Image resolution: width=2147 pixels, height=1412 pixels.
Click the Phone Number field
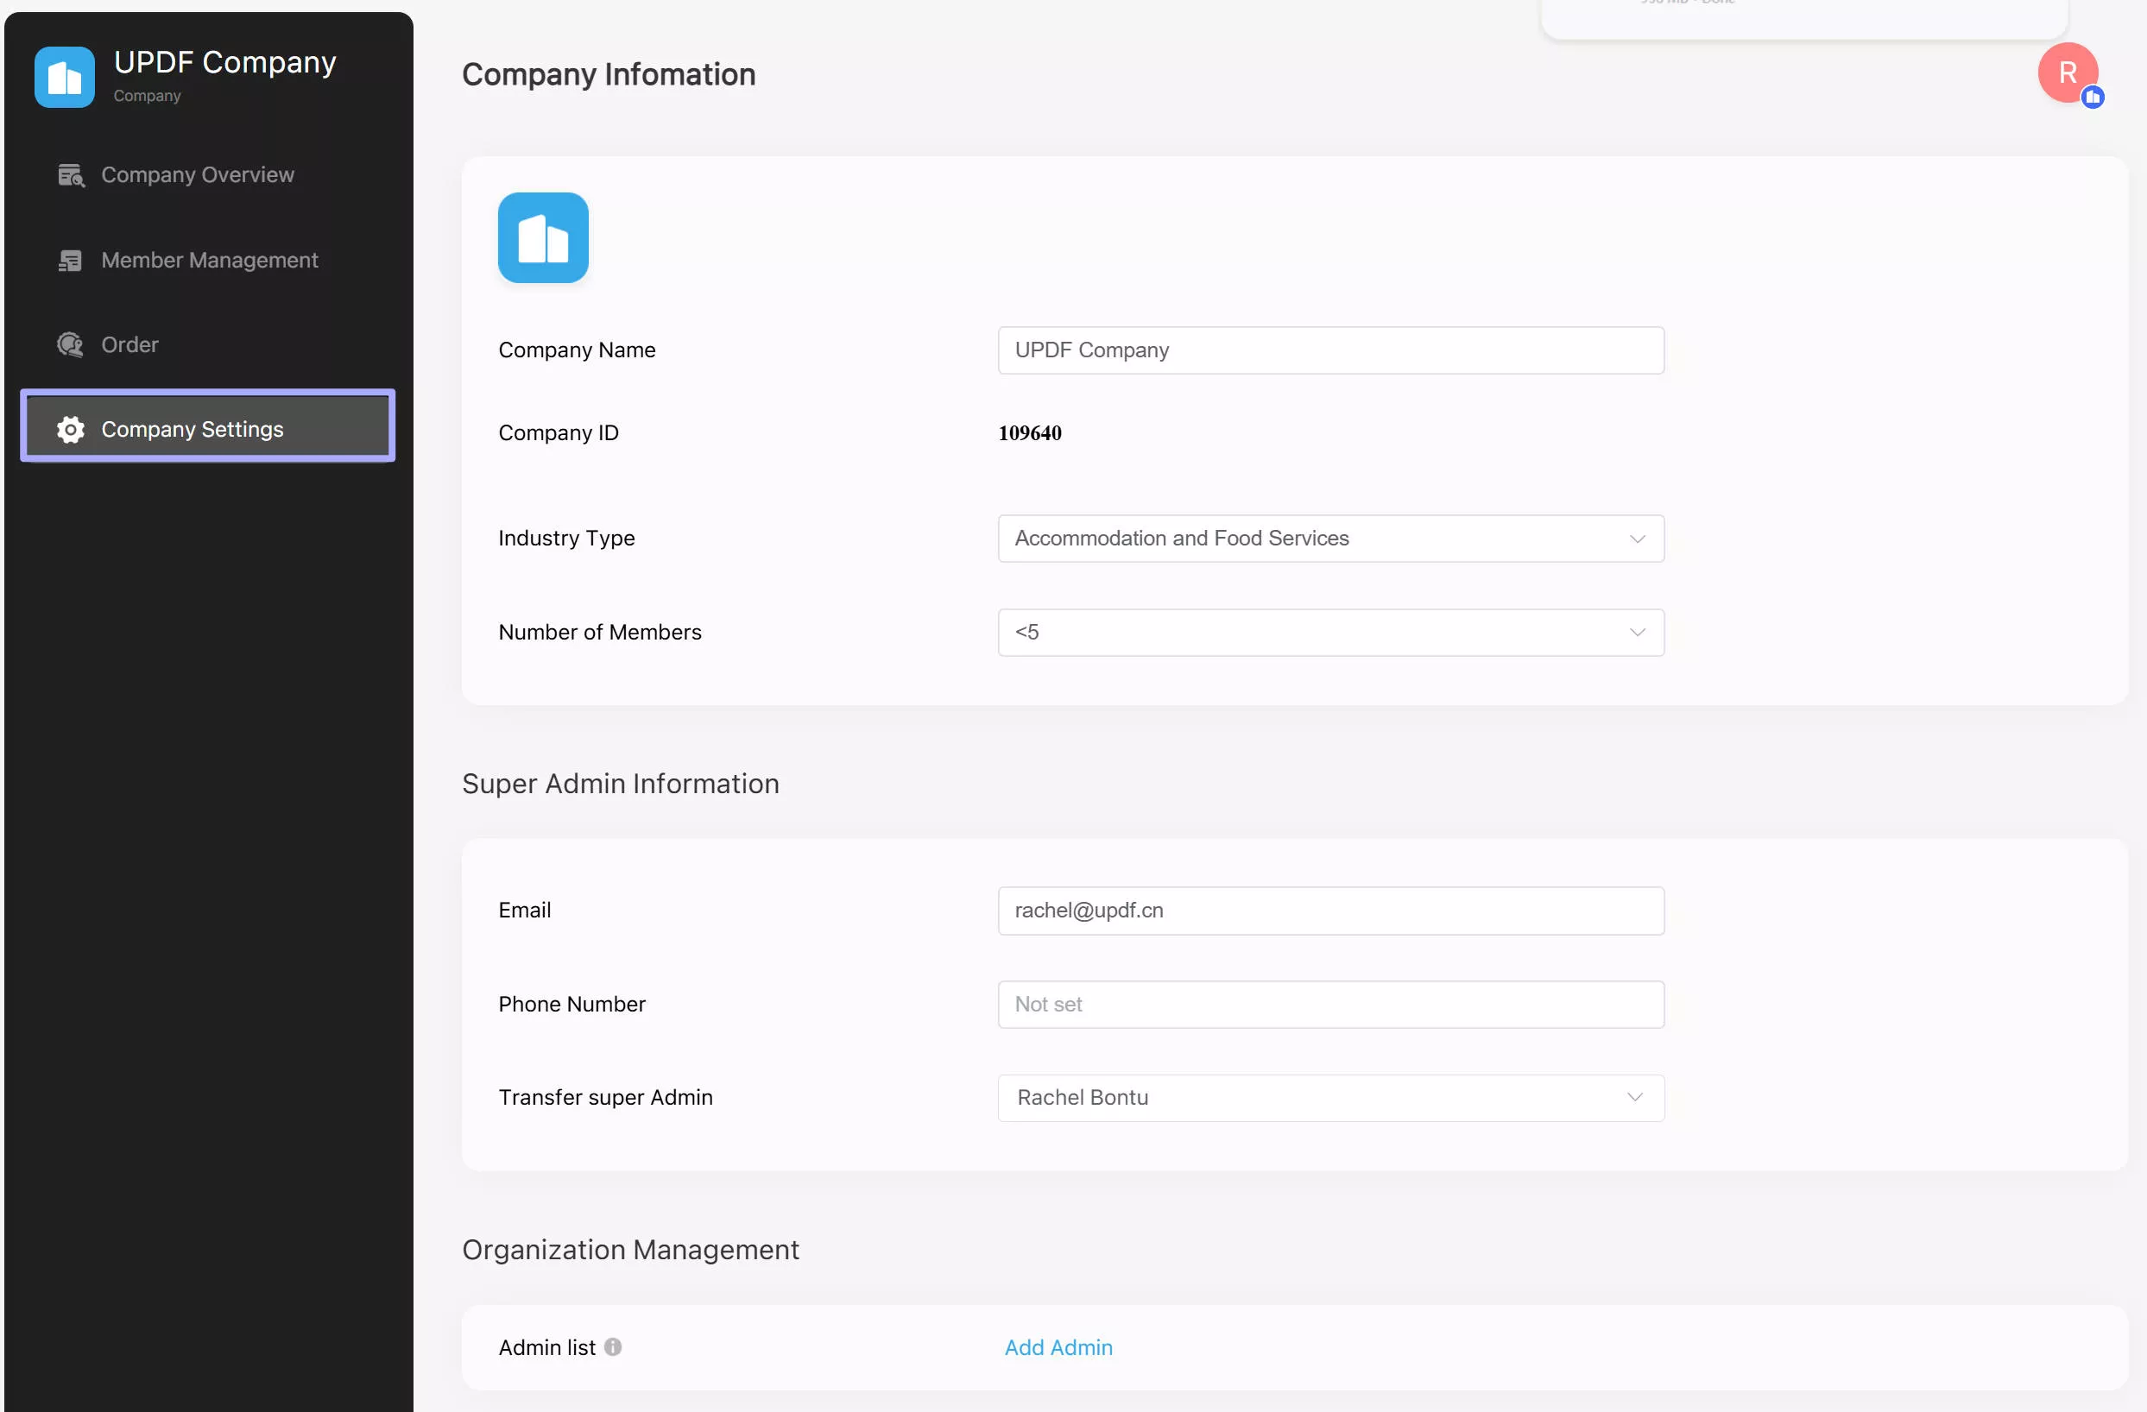pos(1330,1005)
